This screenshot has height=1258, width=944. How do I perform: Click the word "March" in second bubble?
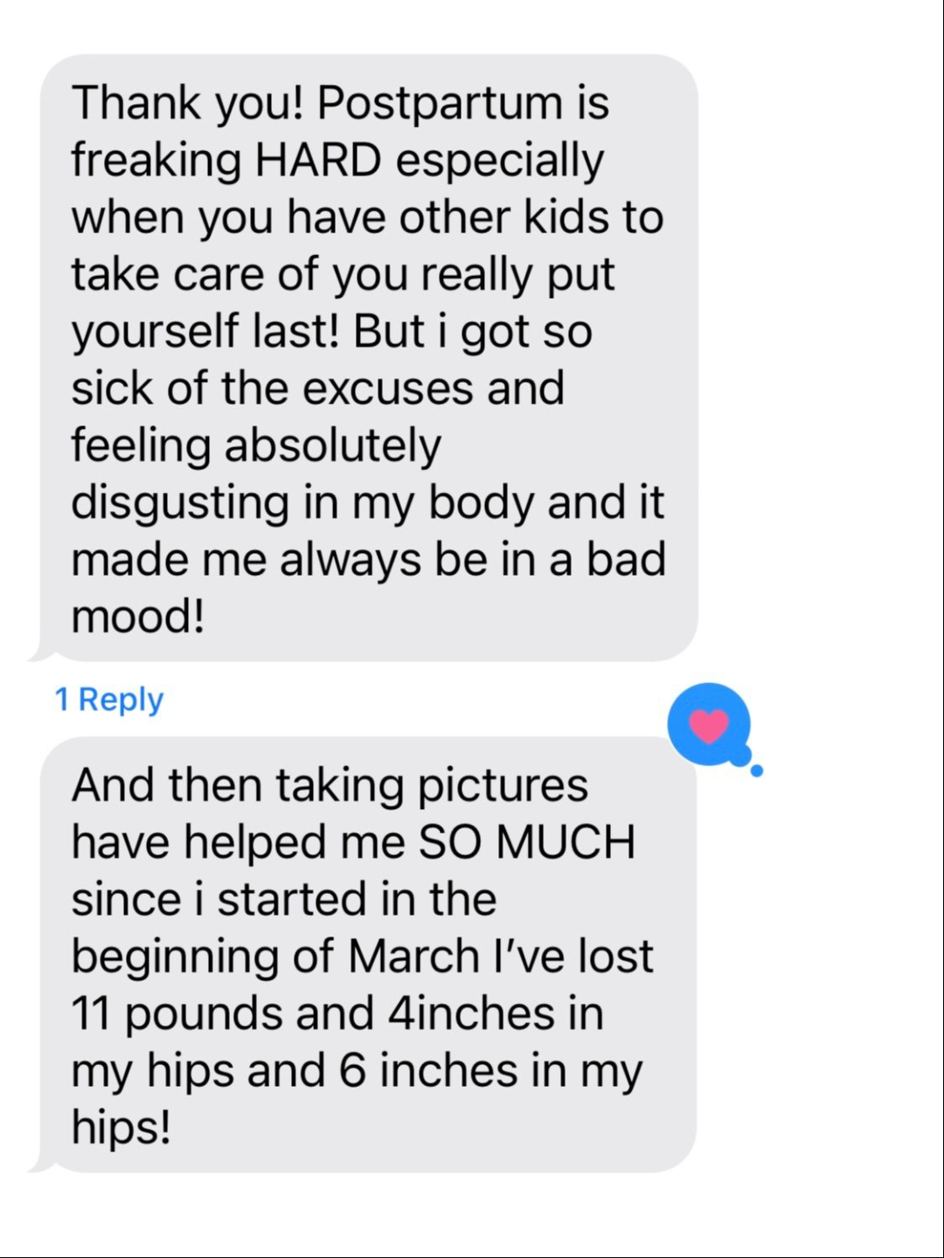(x=413, y=956)
